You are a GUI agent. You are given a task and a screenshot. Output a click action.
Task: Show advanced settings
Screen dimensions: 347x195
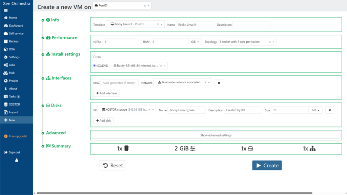[216, 135]
